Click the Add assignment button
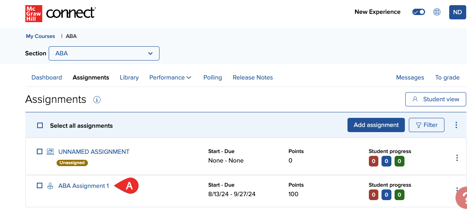 (376, 125)
